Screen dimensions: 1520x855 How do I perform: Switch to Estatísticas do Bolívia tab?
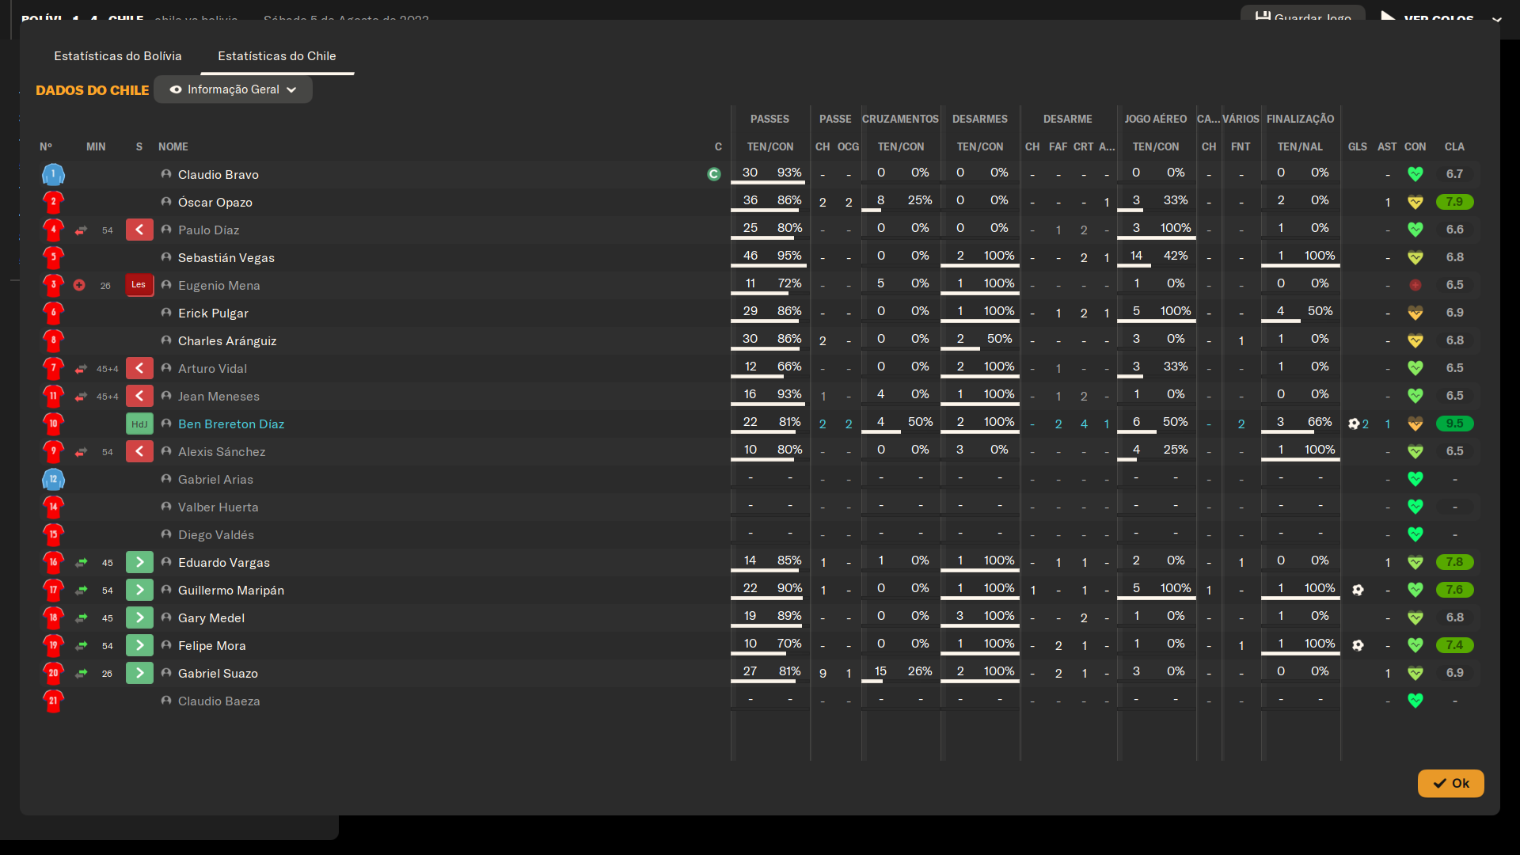click(x=118, y=56)
